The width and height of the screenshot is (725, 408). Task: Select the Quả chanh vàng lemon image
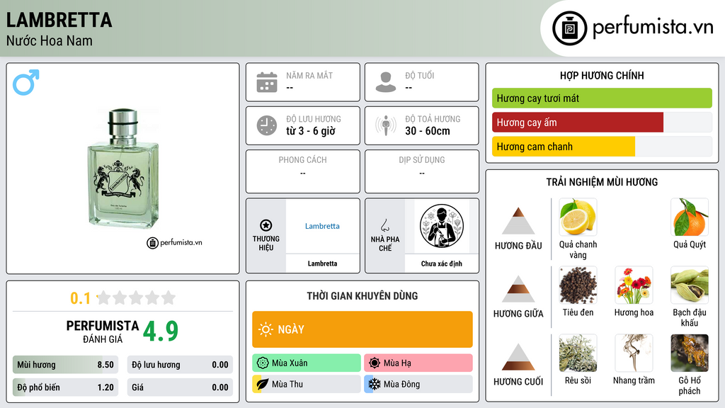coord(578,217)
